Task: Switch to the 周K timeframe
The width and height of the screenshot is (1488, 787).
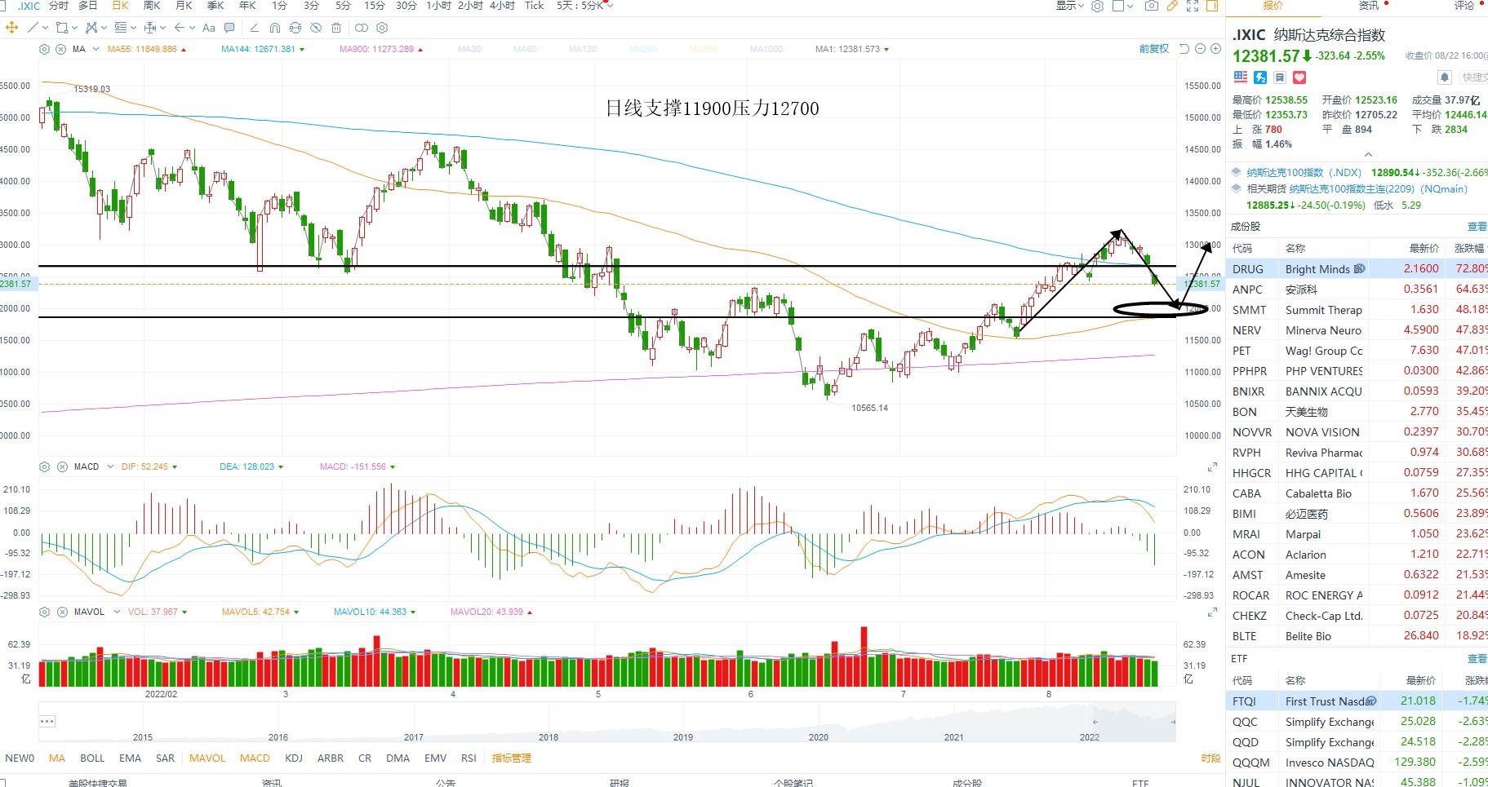Action: (152, 6)
